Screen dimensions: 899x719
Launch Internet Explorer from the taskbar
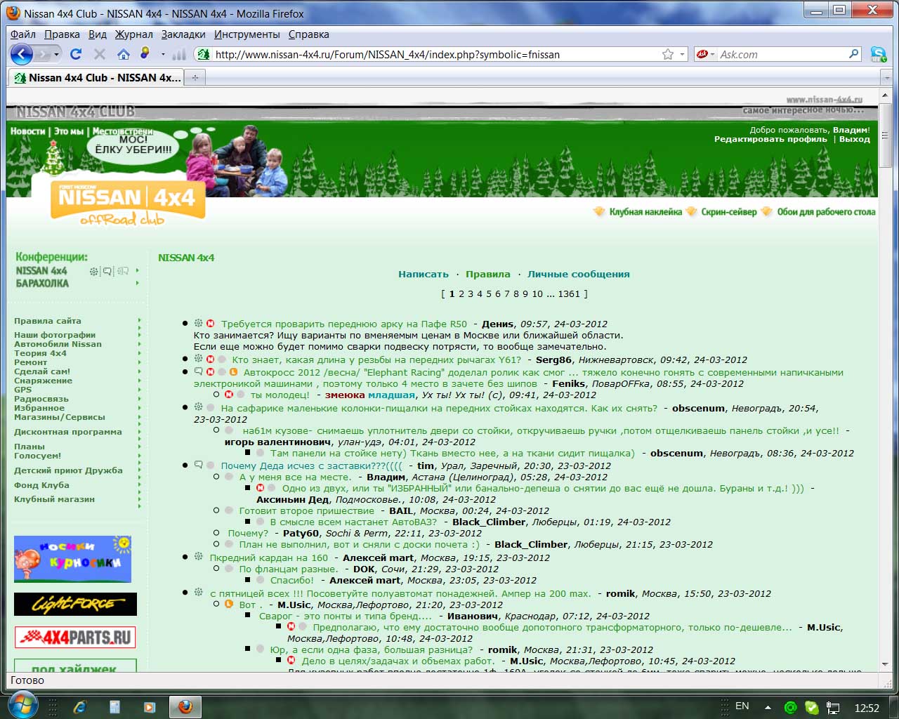click(x=81, y=707)
